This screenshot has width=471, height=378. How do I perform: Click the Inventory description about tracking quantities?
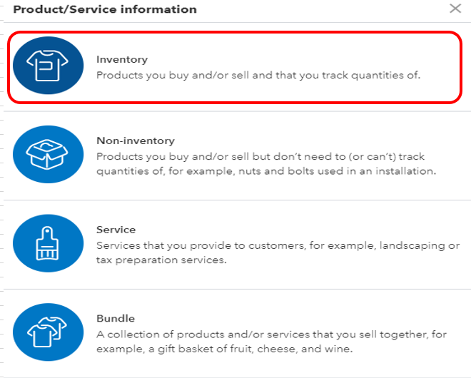[258, 74]
